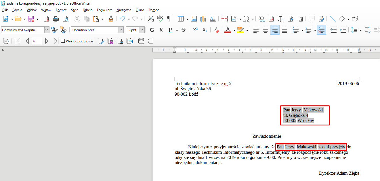
Task: Open the Format menu
Action: click(61, 10)
